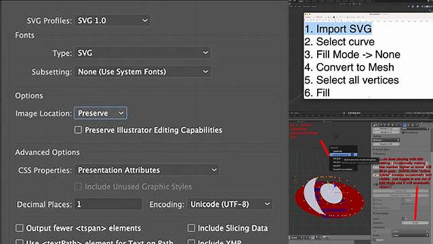This screenshot has height=244, width=433.
Task: Open the Image Location Preserve dropdown
Action: (x=100, y=113)
